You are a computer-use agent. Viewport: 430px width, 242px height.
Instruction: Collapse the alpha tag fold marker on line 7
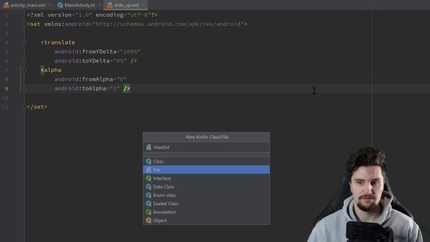[x=24, y=70]
